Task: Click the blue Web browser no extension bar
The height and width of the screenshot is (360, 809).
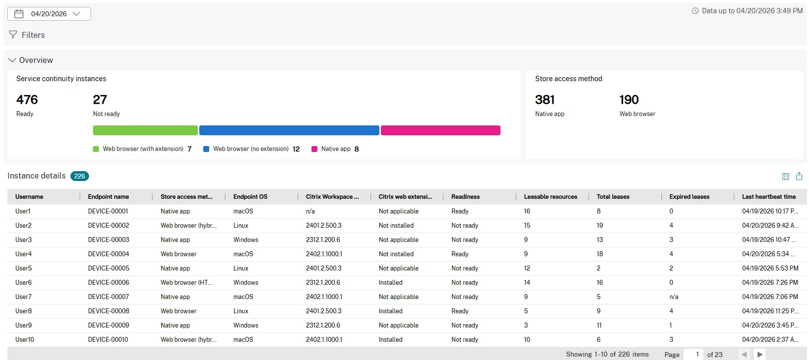Action: tap(289, 130)
